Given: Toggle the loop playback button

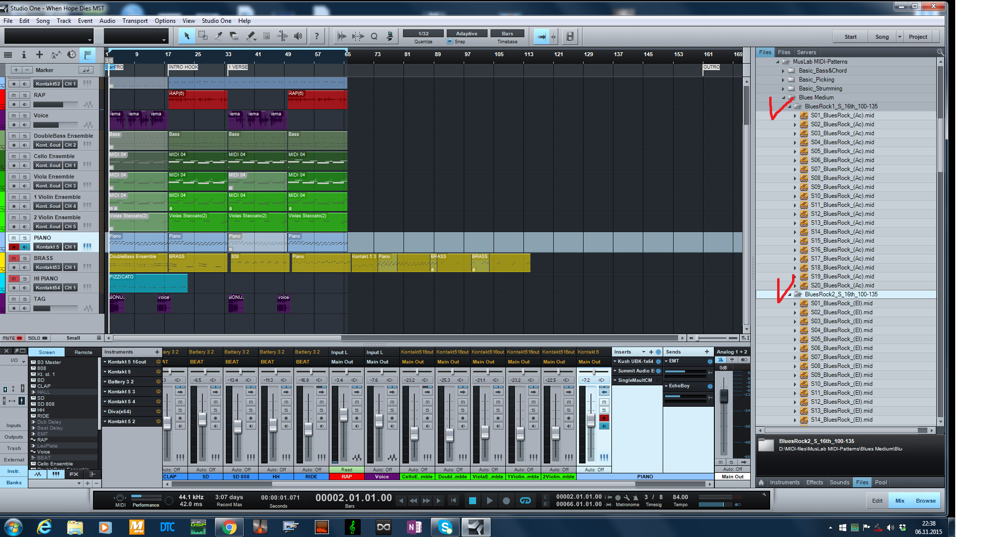Looking at the screenshot, I should (525, 501).
